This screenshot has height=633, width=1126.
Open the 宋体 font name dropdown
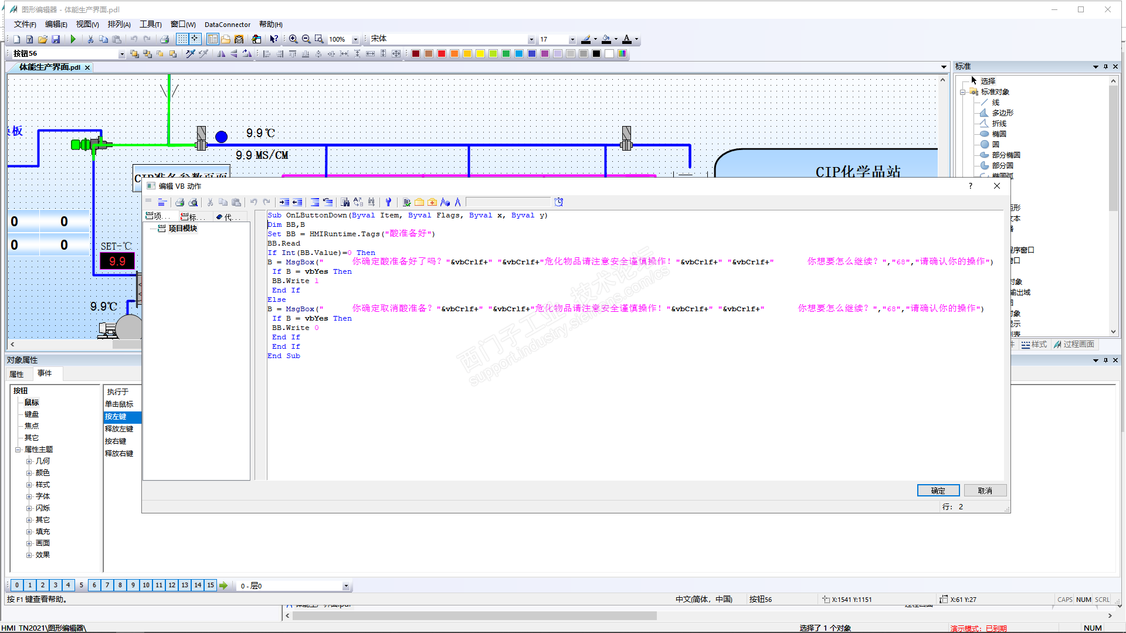[531, 39]
